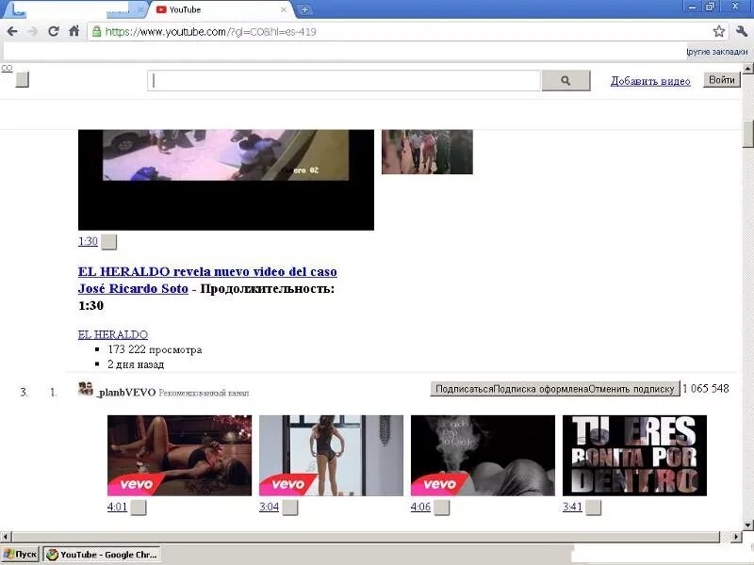The width and height of the screenshot is (754, 565).
Task: Close the YouTube tab
Action: (284, 9)
